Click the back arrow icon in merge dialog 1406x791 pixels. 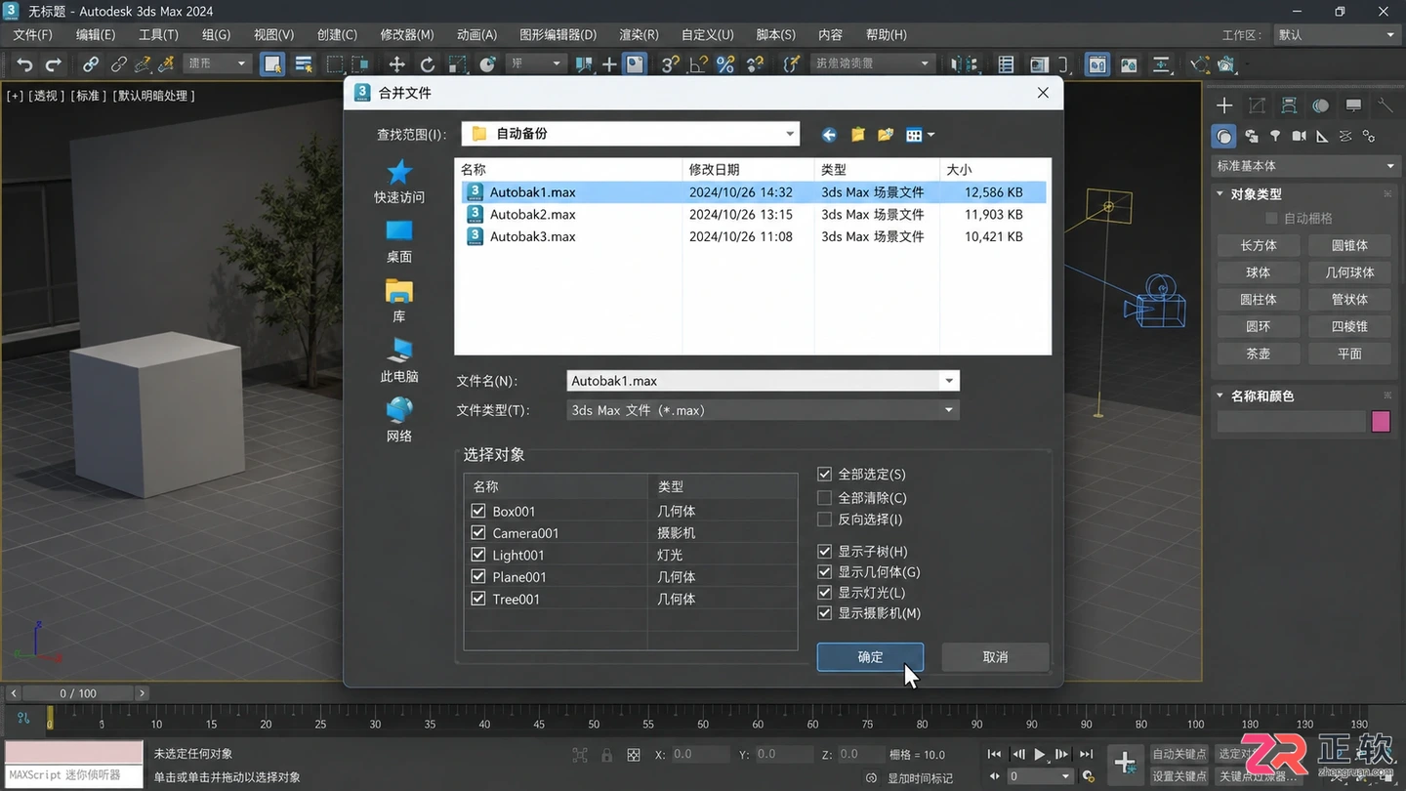pos(829,135)
